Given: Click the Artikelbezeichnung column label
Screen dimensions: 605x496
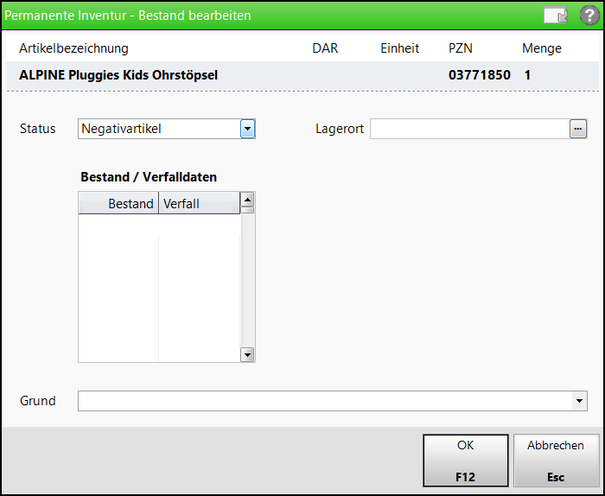Looking at the screenshot, I should (73, 48).
